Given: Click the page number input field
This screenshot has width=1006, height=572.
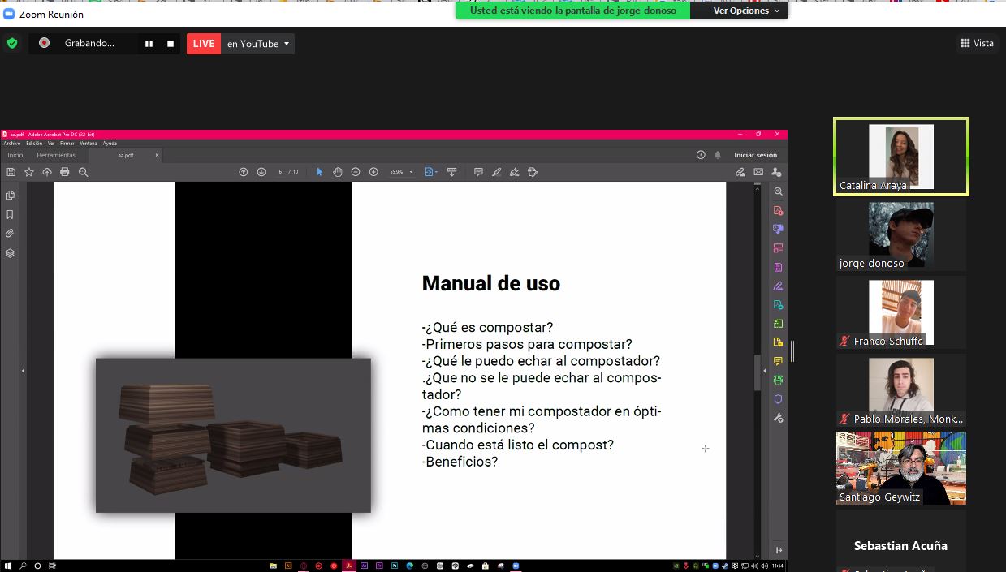Looking at the screenshot, I should pos(280,172).
